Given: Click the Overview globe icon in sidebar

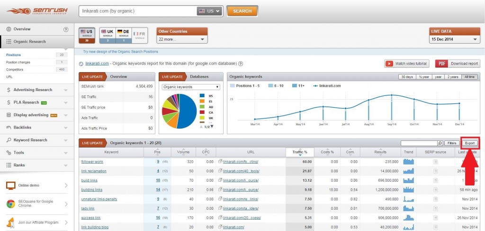Looking at the screenshot, I should pyautogui.click(x=9, y=29).
